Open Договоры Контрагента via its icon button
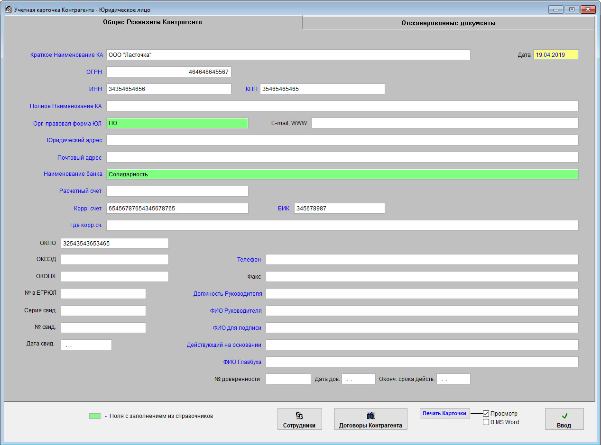 point(370,416)
